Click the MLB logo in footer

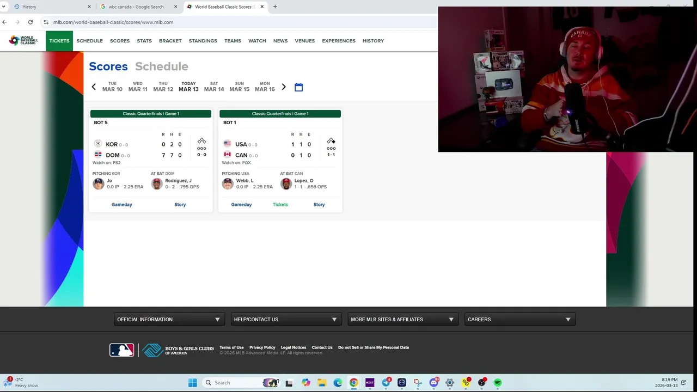point(122,350)
